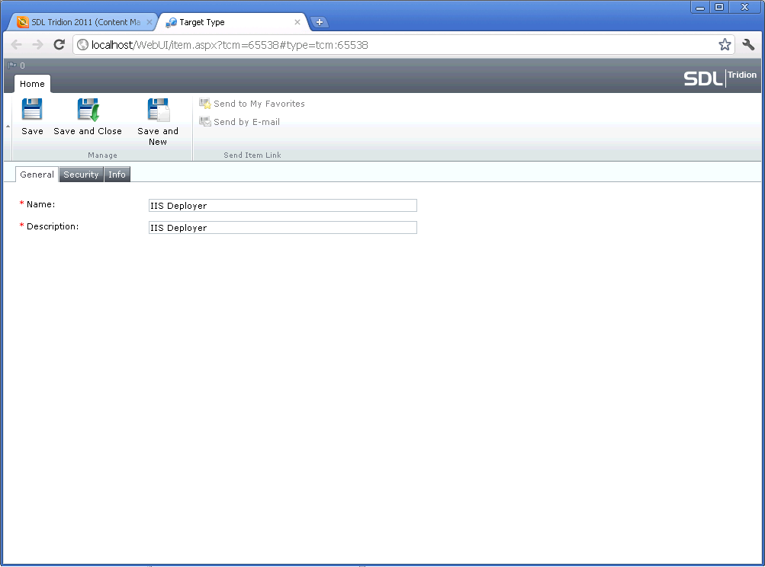
Task: Open the notifications flag in message bar
Action: [12, 66]
